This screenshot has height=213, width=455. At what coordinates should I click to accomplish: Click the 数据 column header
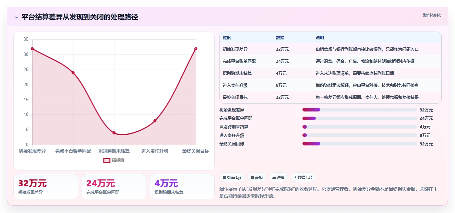[x=280, y=38]
